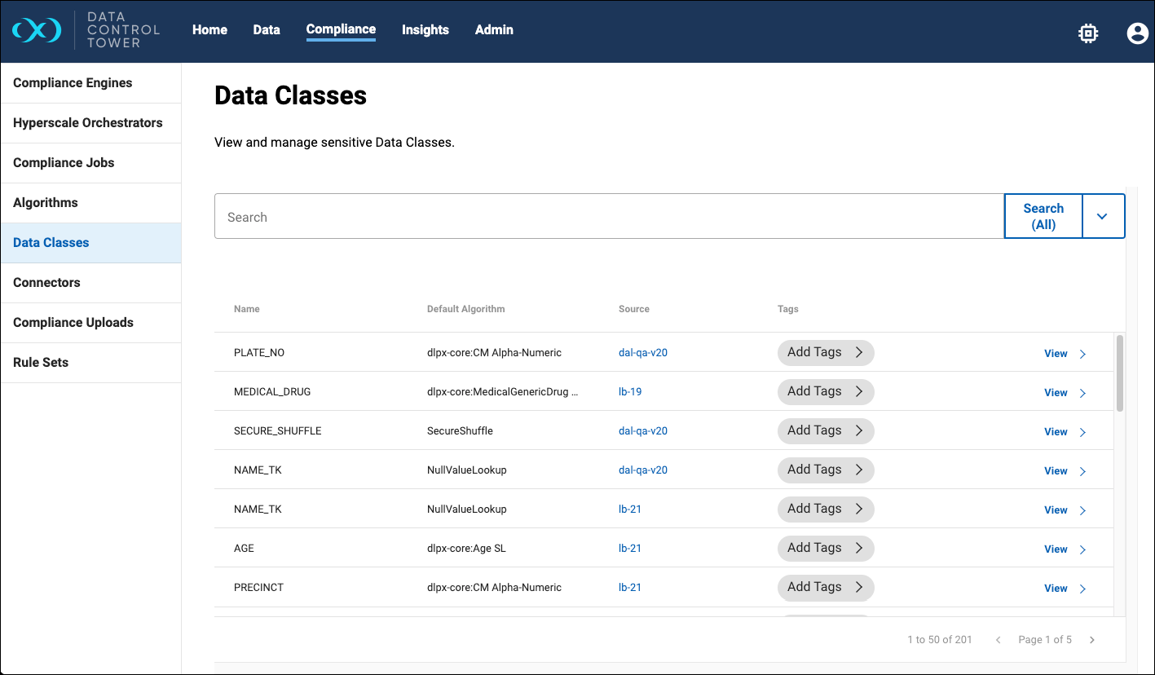1155x675 pixels.
Task: Open the engine chip icon in header
Action: (1087, 33)
